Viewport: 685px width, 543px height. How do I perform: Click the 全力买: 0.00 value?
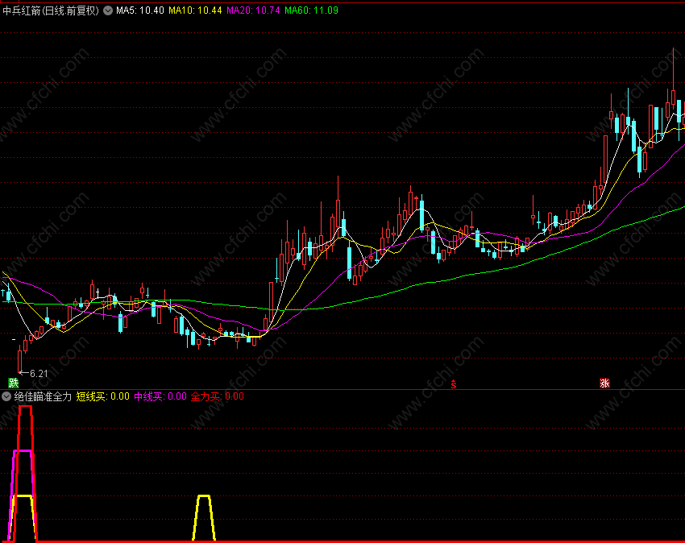(x=218, y=396)
